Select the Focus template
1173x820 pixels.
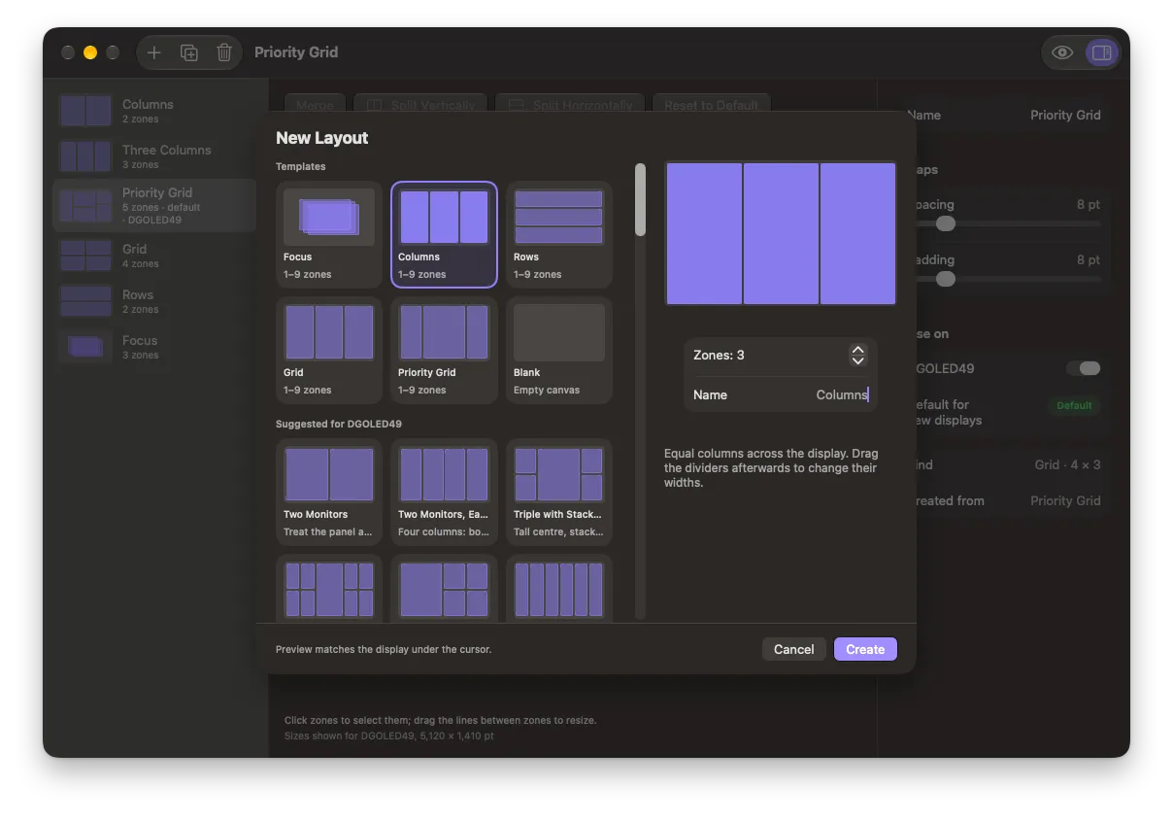[329, 234]
